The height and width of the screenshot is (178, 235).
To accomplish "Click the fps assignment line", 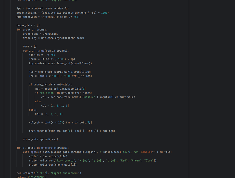I will point(43,9).
